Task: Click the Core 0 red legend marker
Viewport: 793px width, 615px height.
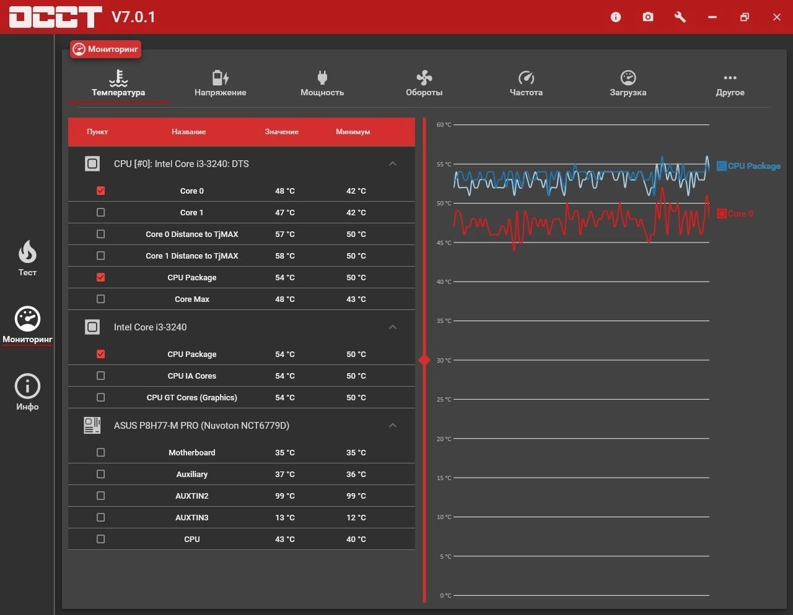Action: click(x=722, y=213)
